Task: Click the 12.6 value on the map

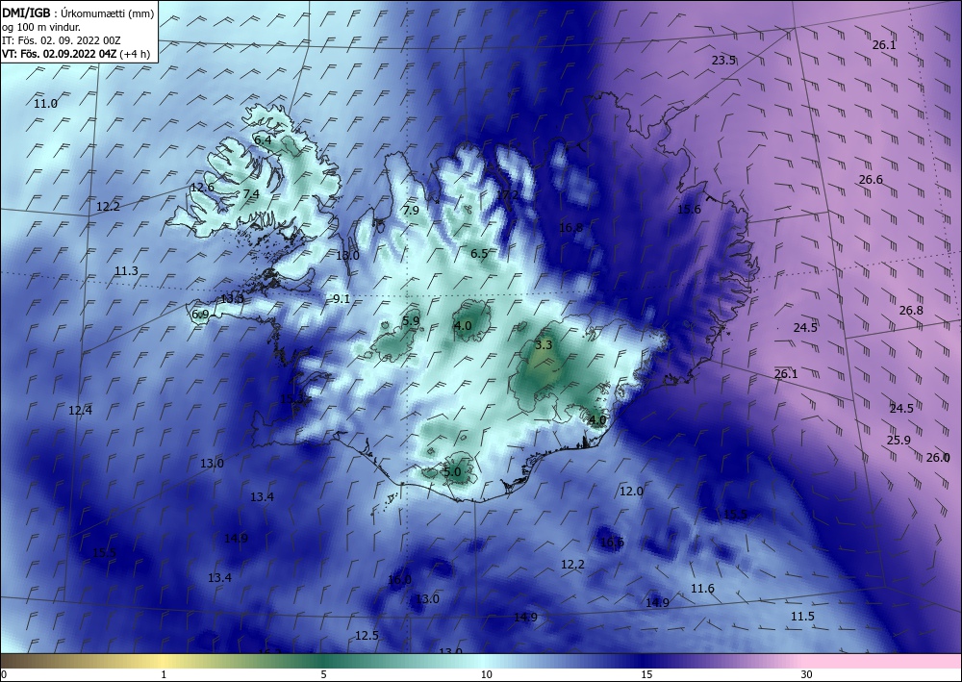Action: [x=202, y=187]
